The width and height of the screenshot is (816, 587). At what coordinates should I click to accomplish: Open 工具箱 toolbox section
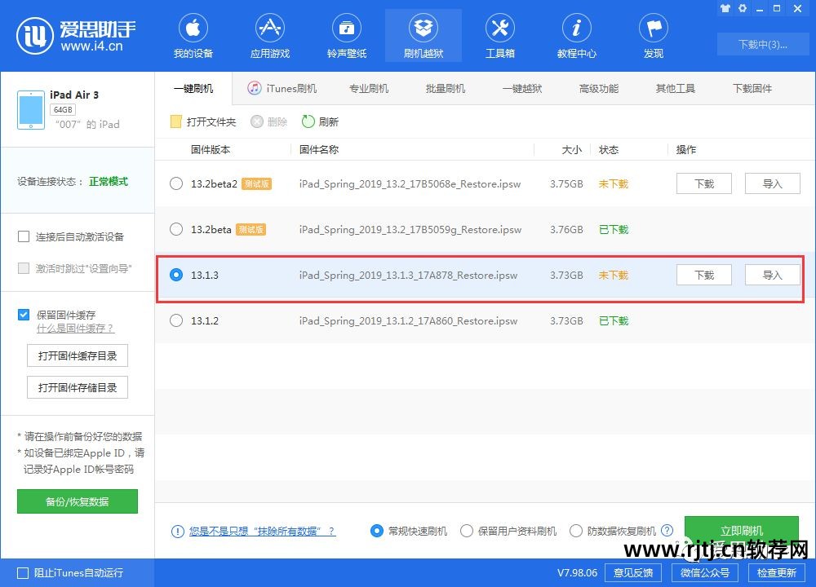(x=499, y=36)
